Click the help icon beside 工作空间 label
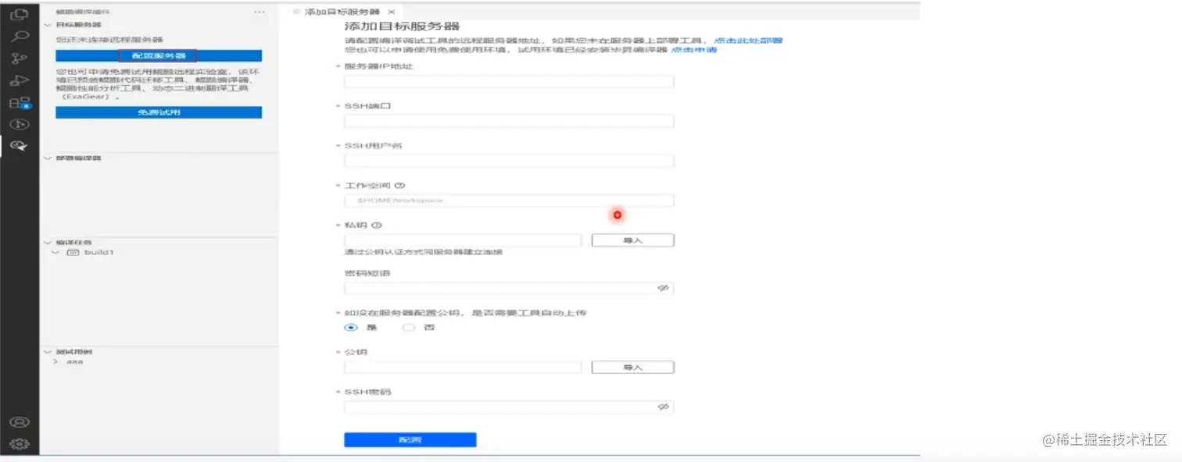This screenshot has width=1182, height=462. click(399, 186)
